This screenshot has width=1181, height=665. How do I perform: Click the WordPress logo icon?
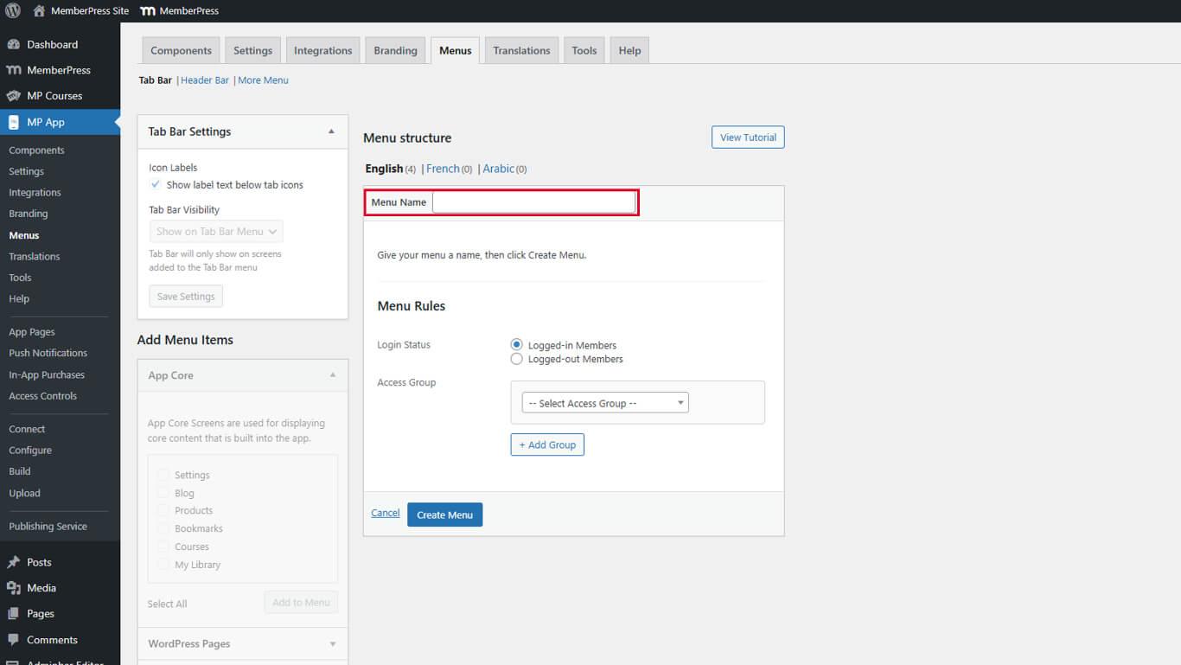coord(13,11)
